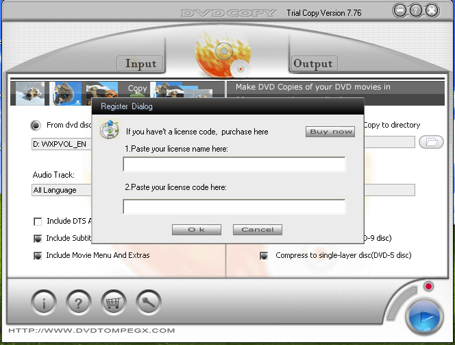This screenshot has width=455, height=345.
Task: Start copying with the blue play button
Action: click(x=424, y=317)
